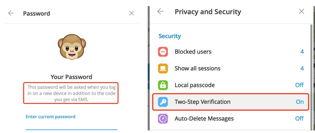
Task: Click the Two-Step Verification On status
Action: point(300,102)
